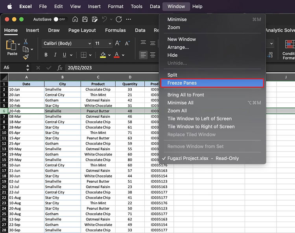This screenshot has width=295, height=233.
Task: Click the Conditional Formatting icon
Action: pyautogui.click(x=290, y=44)
